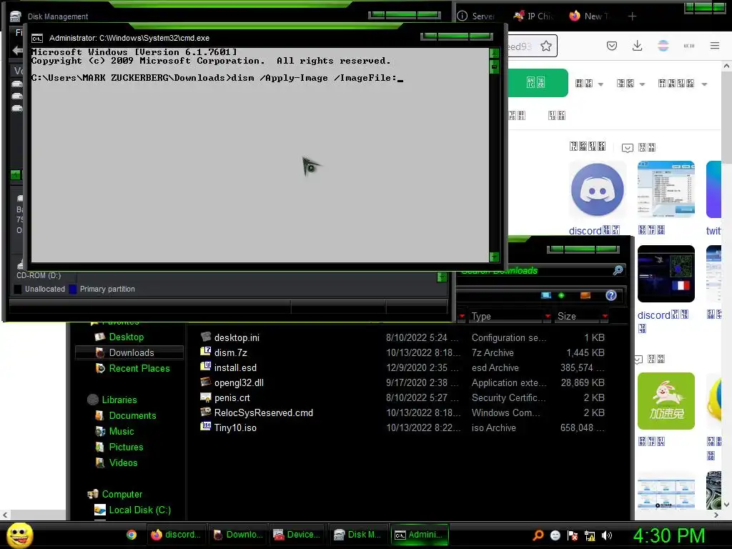This screenshot has width=732, height=549.
Task: Open the Size column filter dropdown arrow
Action: click(605, 317)
